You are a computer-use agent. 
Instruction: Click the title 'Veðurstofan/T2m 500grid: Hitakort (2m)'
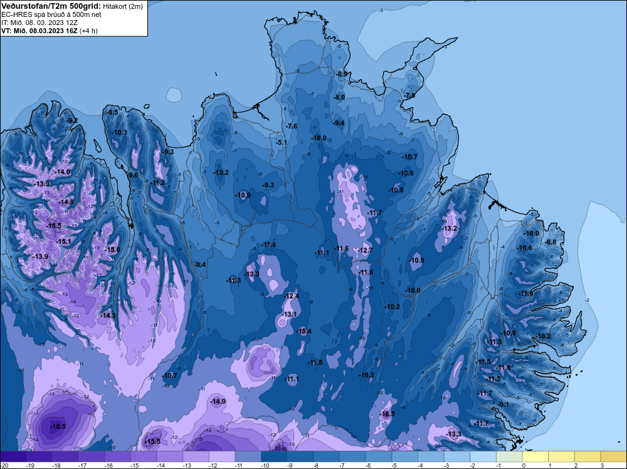[x=72, y=6]
